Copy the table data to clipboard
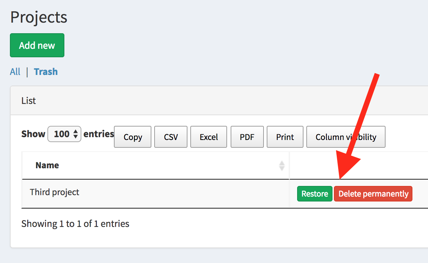Screen dimensions: 428x263 click(x=132, y=137)
